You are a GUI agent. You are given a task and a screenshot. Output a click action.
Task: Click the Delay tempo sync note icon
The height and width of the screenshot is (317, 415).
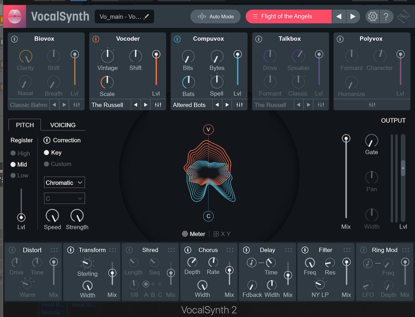251,262
